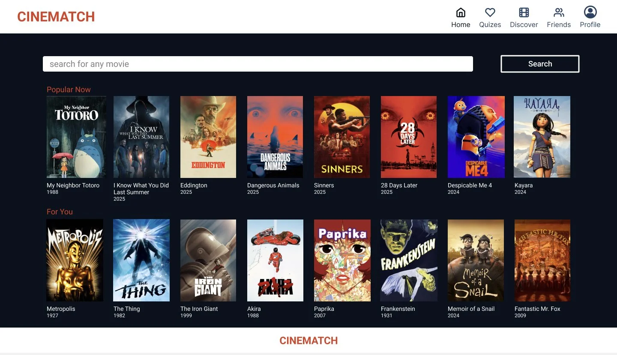The image size is (617, 355).
Task: Click the 'Paprika' title text
Action: click(x=324, y=309)
